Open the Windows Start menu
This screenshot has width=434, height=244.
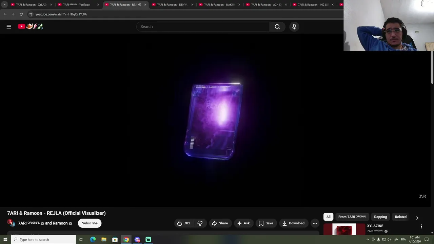5,240
